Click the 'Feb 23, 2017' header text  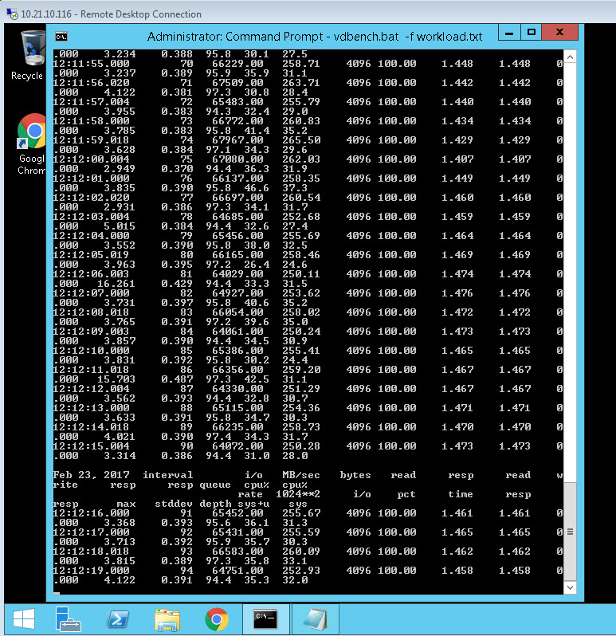[91, 475]
